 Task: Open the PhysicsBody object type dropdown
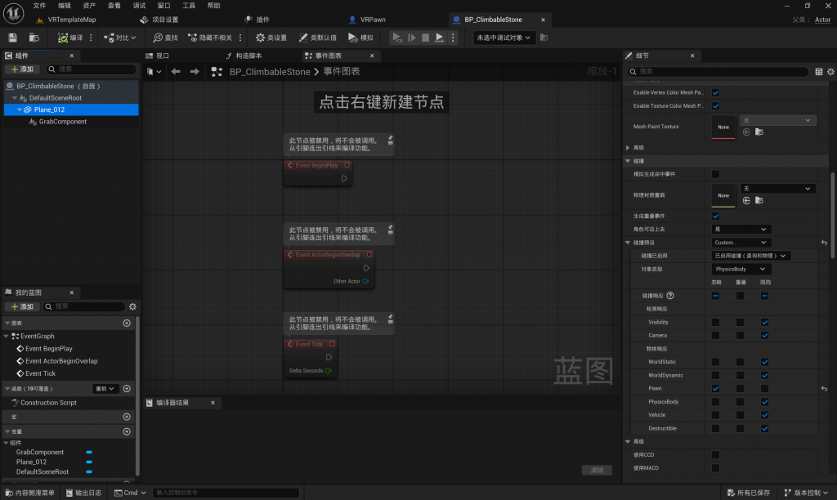coord(741,269)
